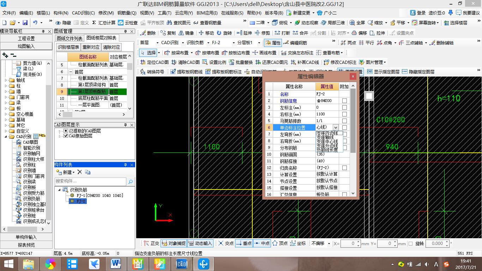
Task: Open the FJ-2 component dropdown
Action: [234, 43]
